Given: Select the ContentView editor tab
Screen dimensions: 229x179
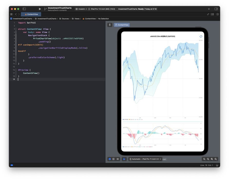Looking at the screenshot, I should coord(31,14).
